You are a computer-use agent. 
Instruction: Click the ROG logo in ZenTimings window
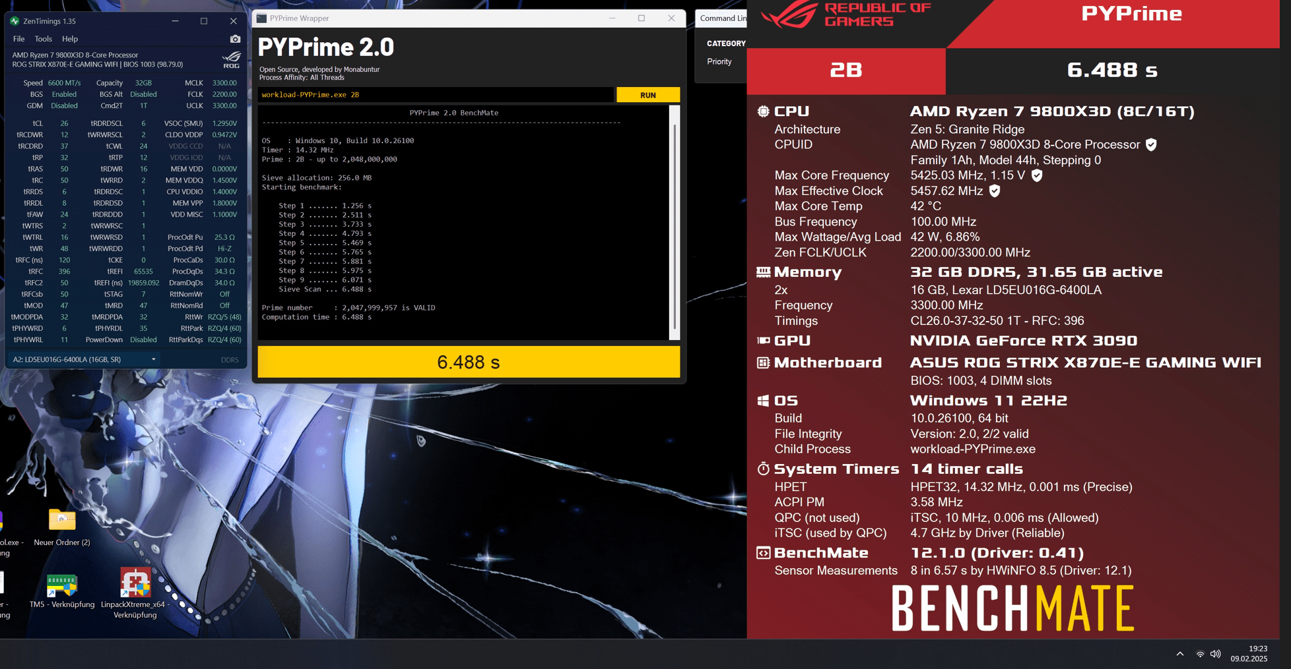click(x=232, y=59)
